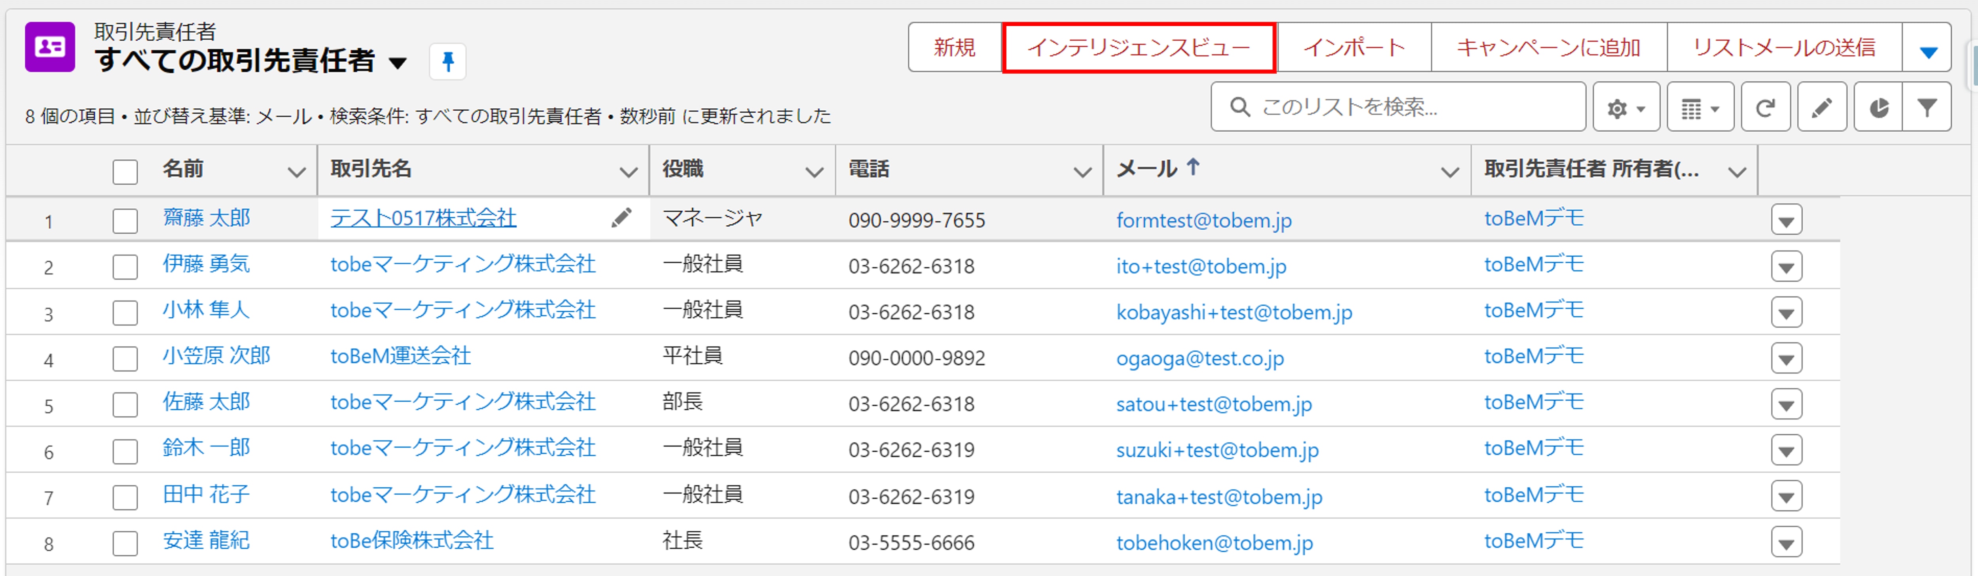Sort by 名前 column header
The image size is (1978, 576).
tap(183, 169)
